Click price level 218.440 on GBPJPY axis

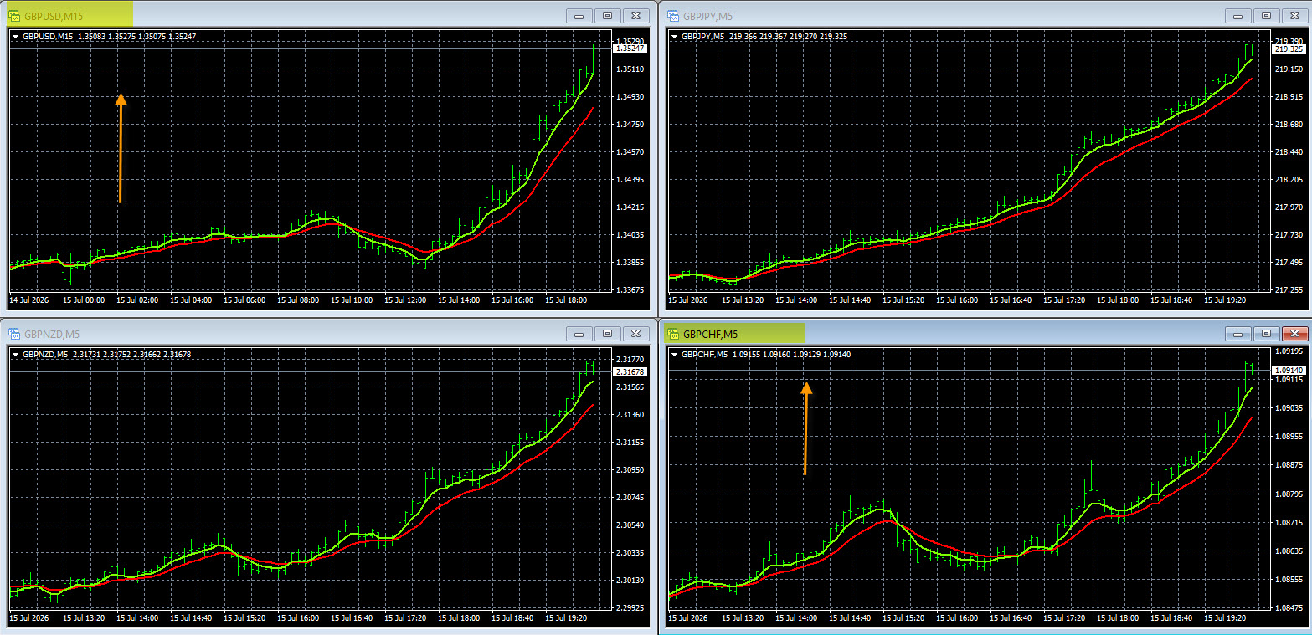[x=1289, y=152]
